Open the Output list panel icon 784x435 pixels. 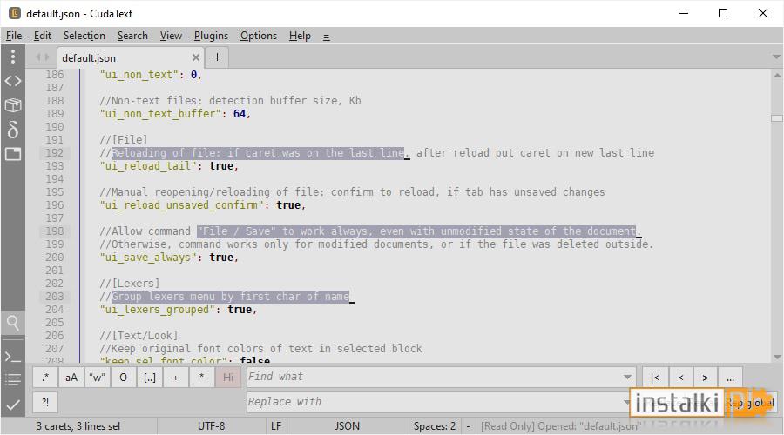pos(13,380)
